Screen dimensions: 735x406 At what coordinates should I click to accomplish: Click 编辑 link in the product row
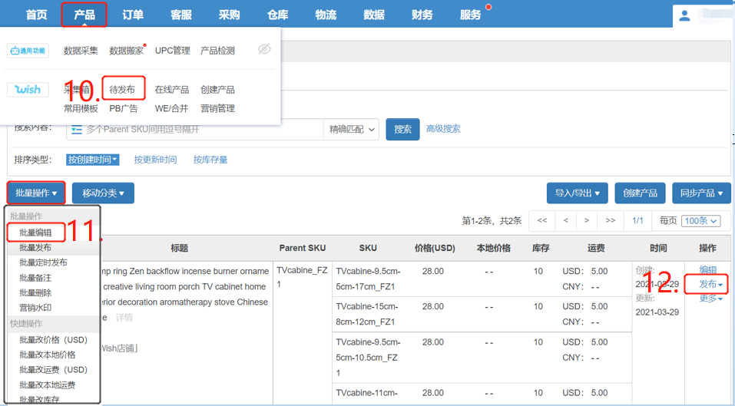(708, 269)
